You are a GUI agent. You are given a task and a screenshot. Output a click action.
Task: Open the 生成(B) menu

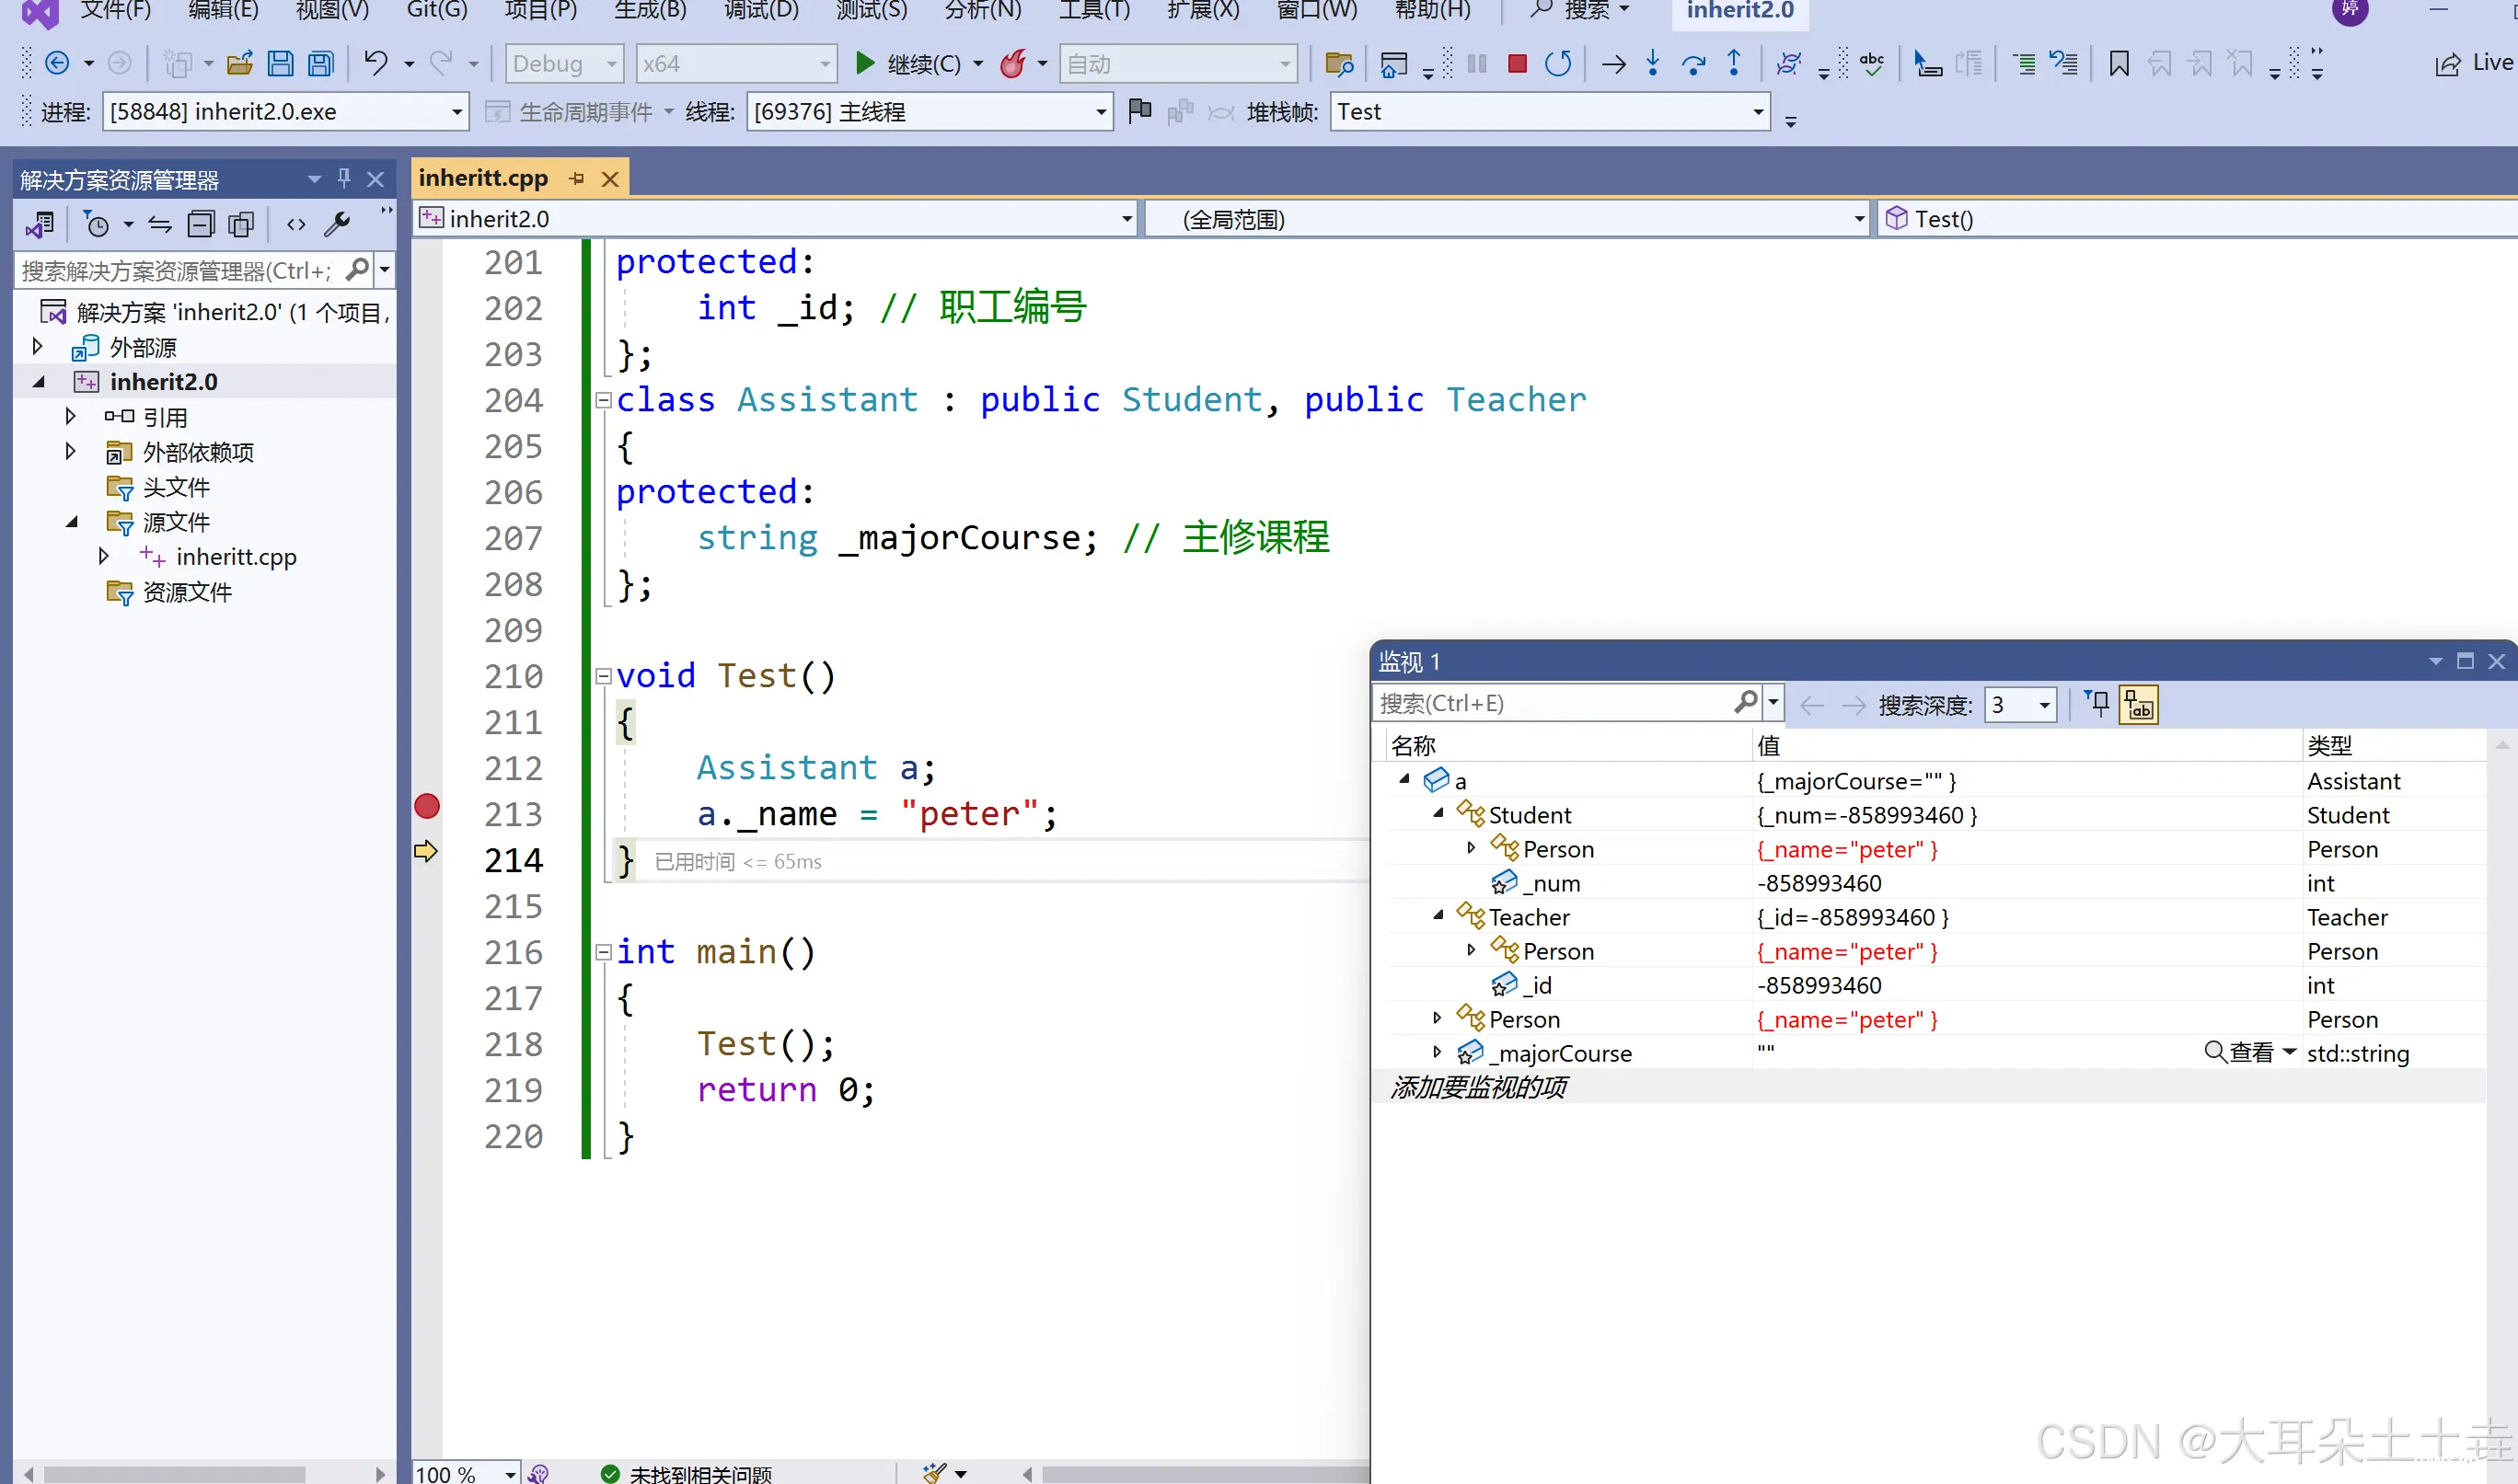point(650,10)
